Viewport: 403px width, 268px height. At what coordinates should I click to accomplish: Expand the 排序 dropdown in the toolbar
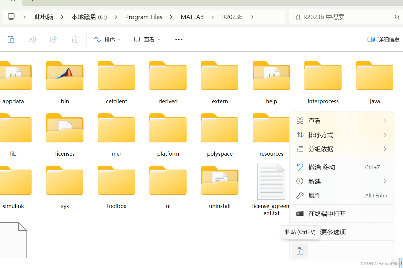pyautogui.click(x=107, y=39)
